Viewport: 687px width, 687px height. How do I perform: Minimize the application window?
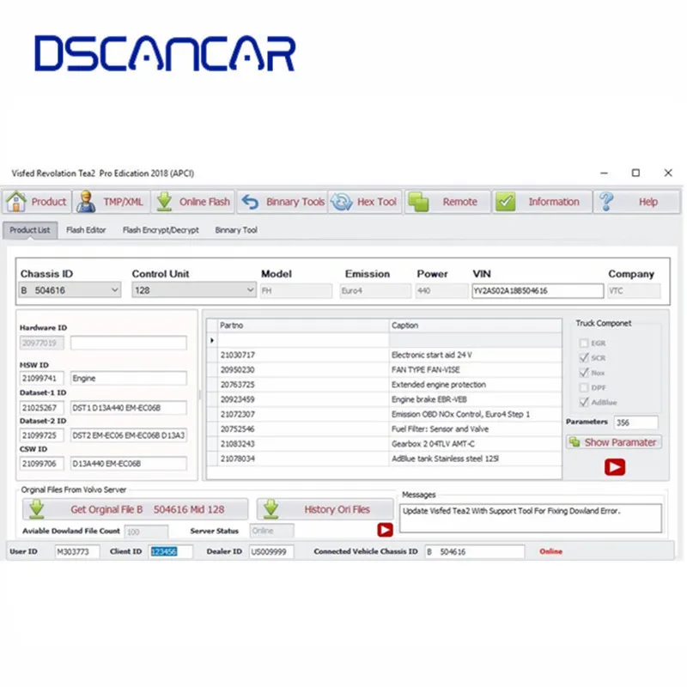click(x=604, y=173)
